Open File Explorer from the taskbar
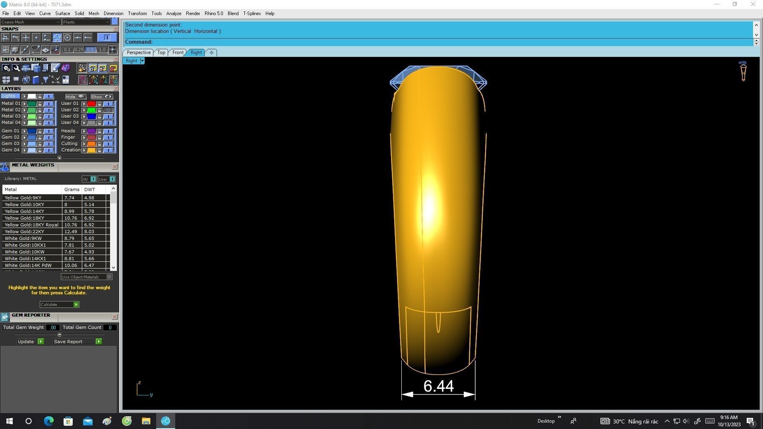 (146, 421)
